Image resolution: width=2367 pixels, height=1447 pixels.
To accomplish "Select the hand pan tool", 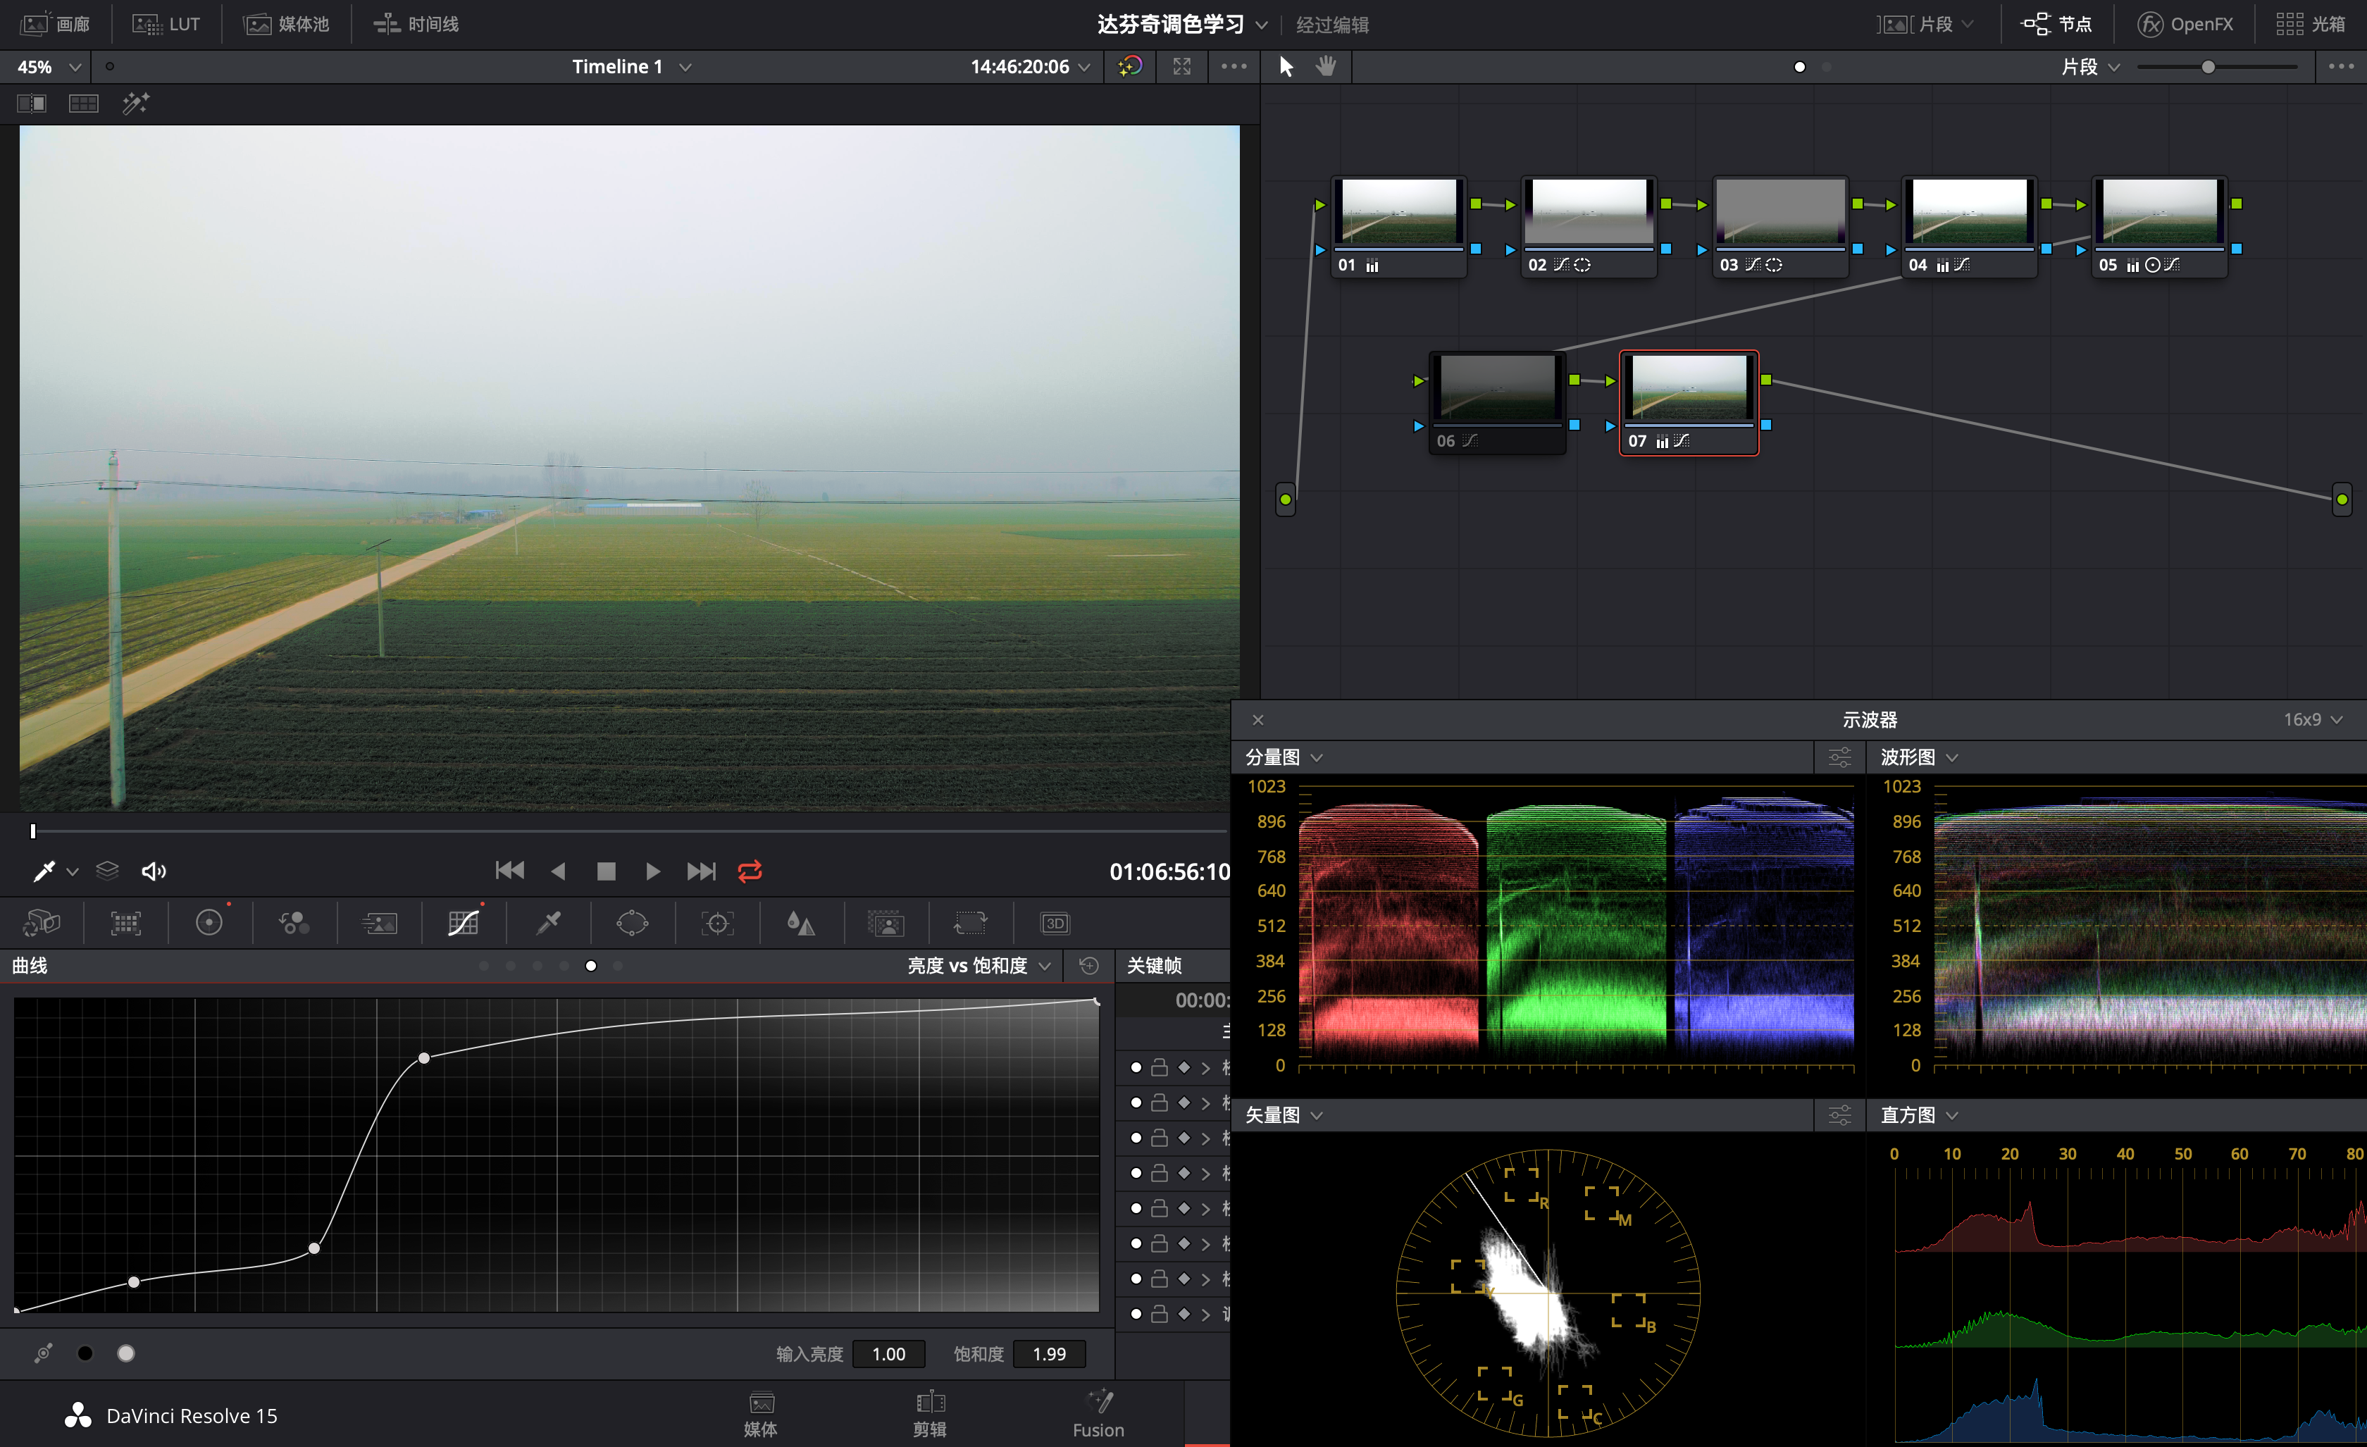I will click(x=1326, y=66).
